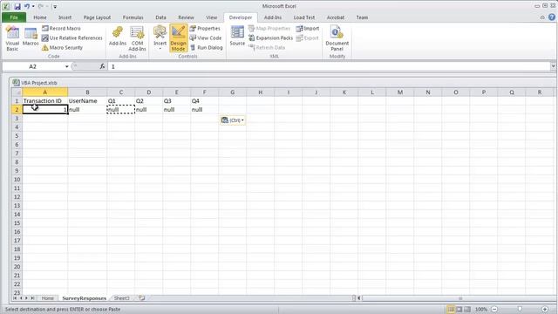Select row 5 header
Screen dimensions: 558x314
[x=17, y=136]
